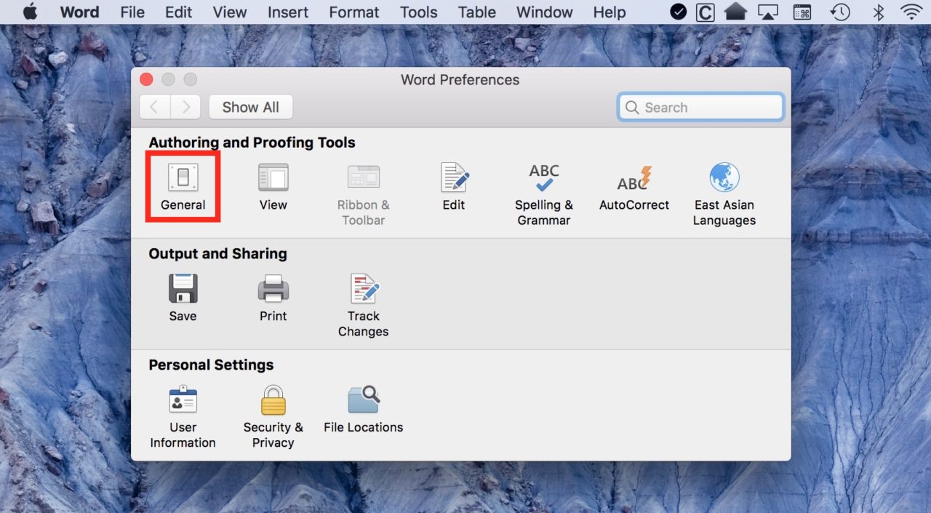Screen dimensions: 931x513
Task: Open File Locations preferences
Action: [363, 410]
